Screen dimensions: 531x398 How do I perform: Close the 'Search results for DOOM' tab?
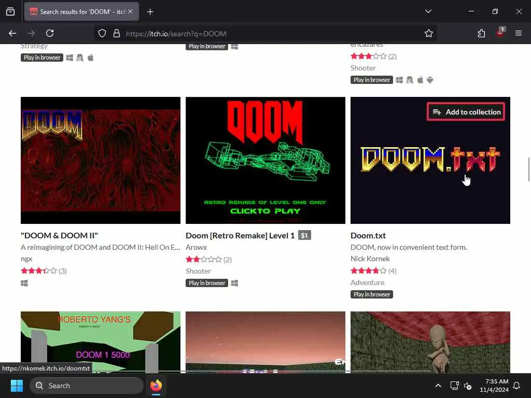coord(130,11)
